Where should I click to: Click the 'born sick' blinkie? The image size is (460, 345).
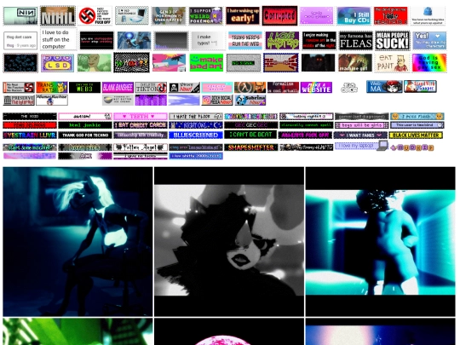[85, 147]
